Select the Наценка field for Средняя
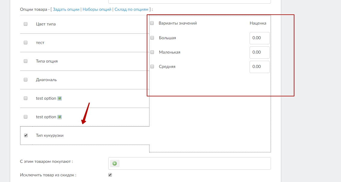 coord(260,67)
